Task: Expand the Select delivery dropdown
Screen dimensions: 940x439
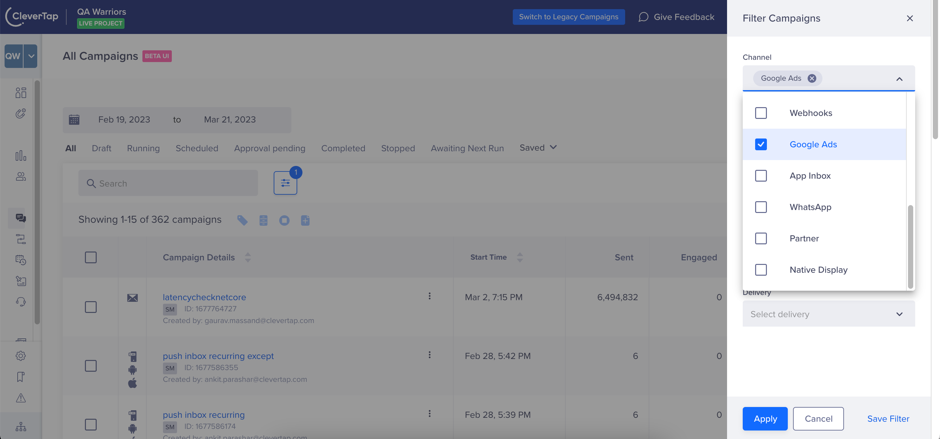Action: (828, 314)
